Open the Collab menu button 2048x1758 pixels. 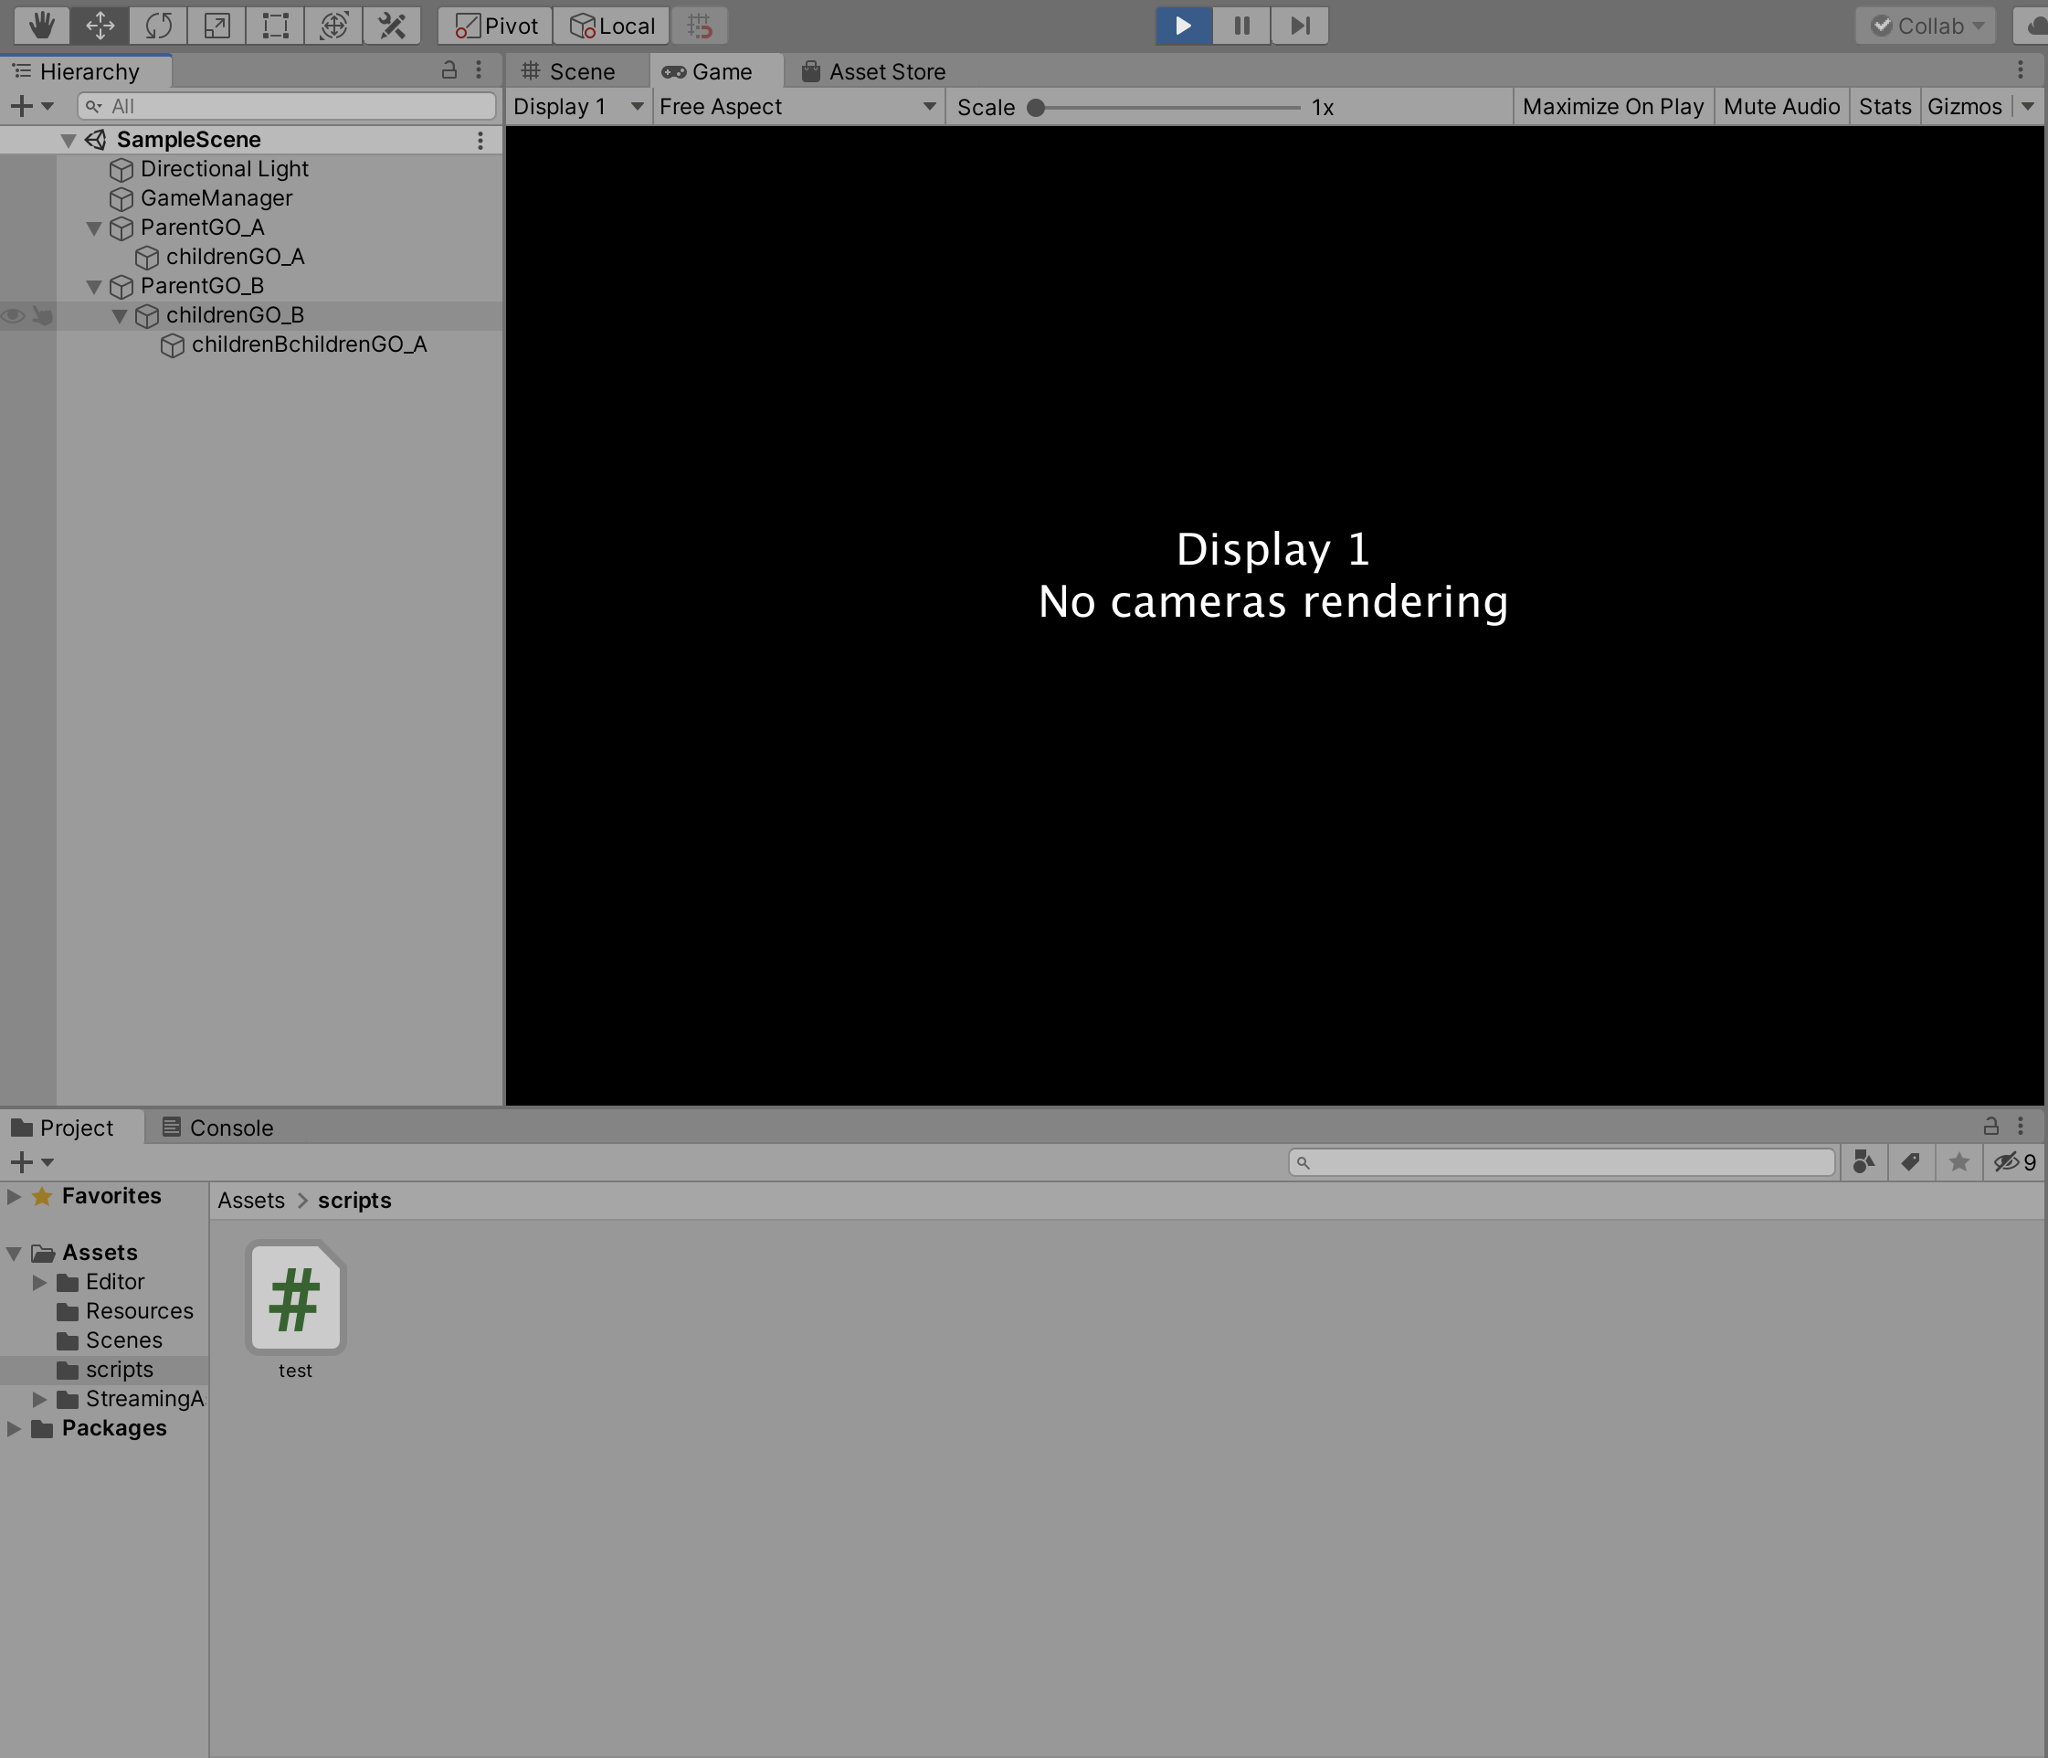click(x=1926, y=25)
